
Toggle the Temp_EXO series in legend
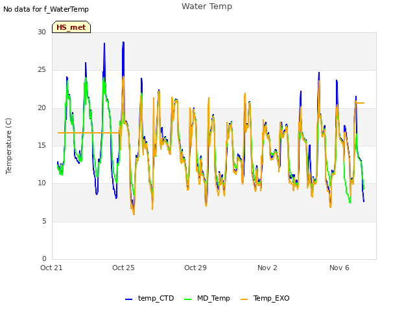pos(265,299)
